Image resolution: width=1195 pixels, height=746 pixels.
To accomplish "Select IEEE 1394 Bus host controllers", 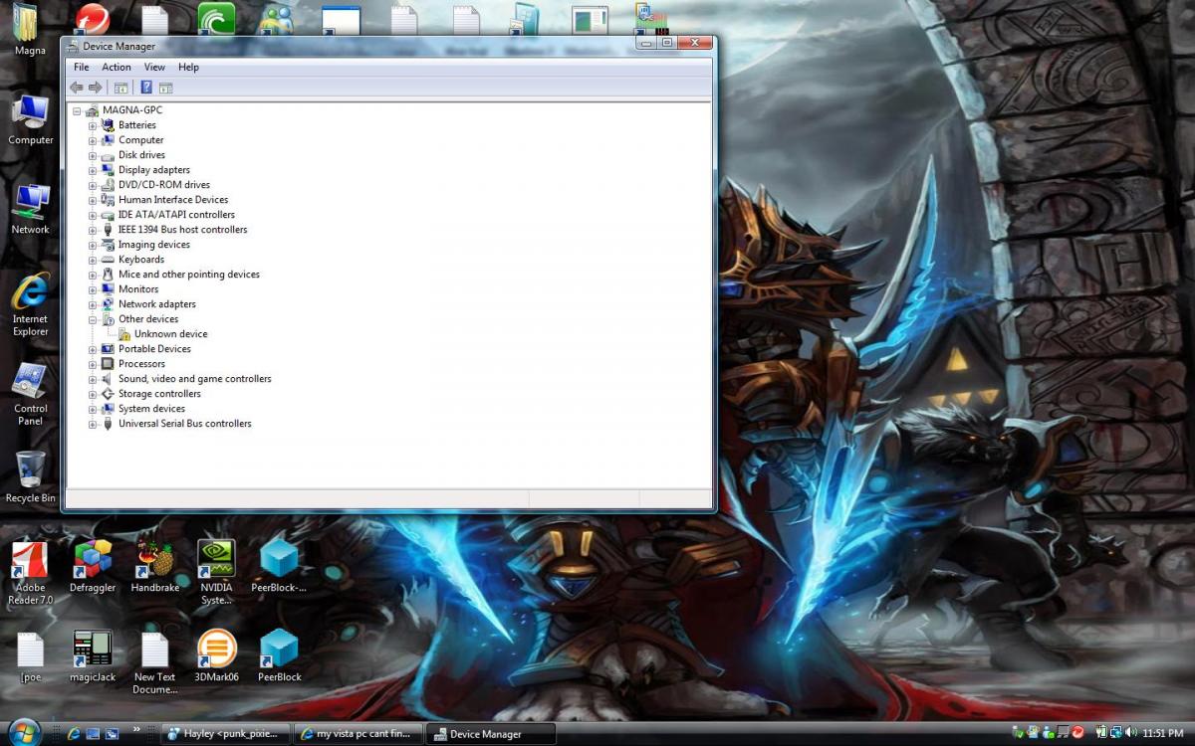I will [x=182, y=230].
